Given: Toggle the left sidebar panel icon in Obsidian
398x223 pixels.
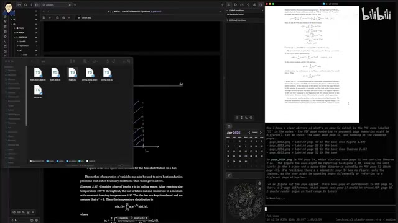Looking at the screenshot, I should 37,5.
